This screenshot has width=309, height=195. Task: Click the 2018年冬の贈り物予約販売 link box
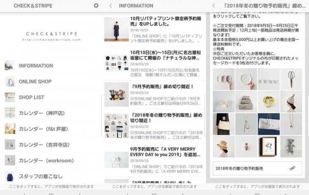point(257,168)
